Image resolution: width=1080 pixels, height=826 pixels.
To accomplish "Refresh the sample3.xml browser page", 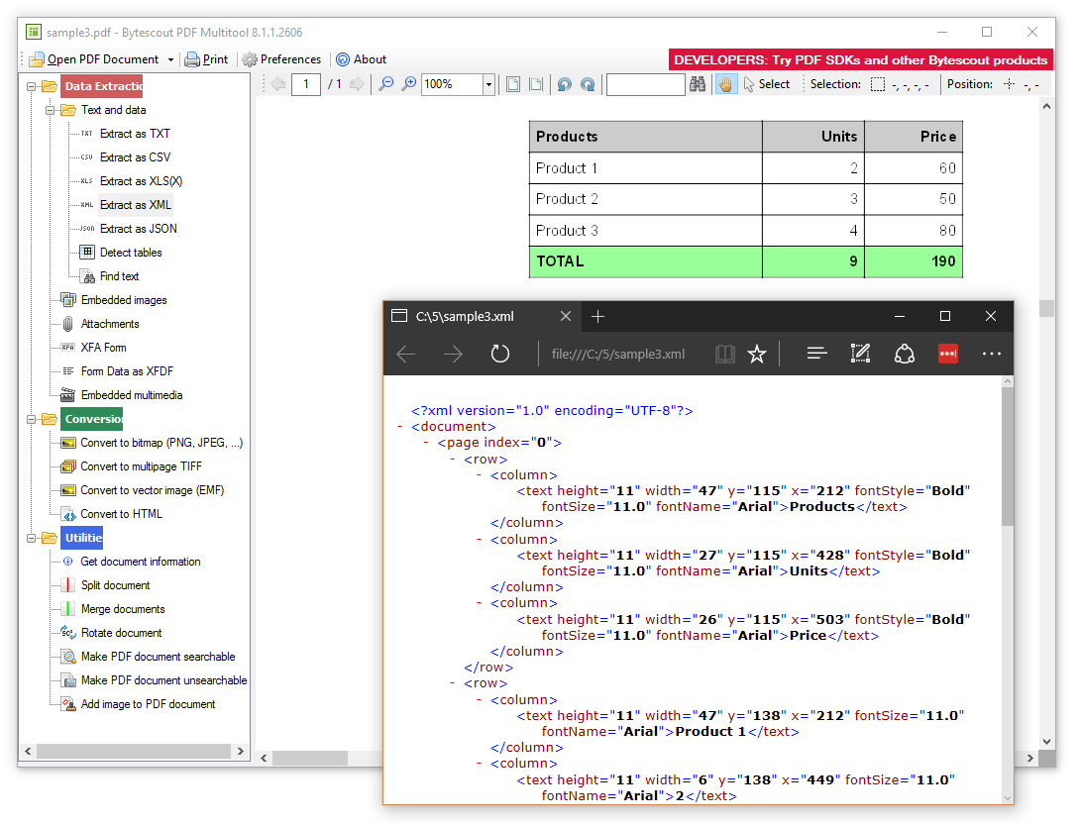I will click(500, 354).
